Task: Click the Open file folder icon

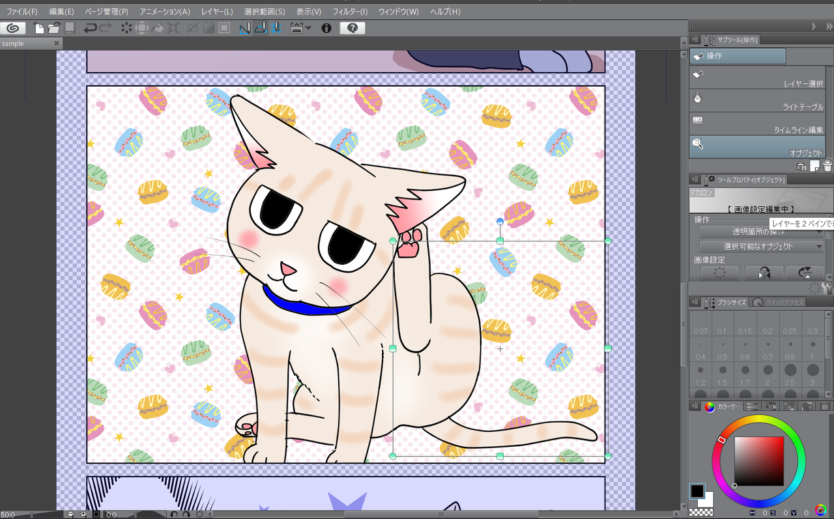Action: coord(54,28)
